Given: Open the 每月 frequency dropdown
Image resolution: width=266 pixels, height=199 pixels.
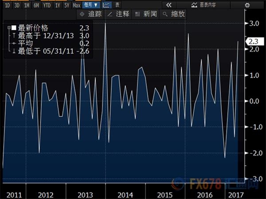Looking at the screenshot, I should click(x=91, y=5).
